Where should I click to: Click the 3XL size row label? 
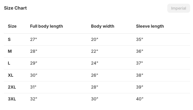(x=12, y=99)
